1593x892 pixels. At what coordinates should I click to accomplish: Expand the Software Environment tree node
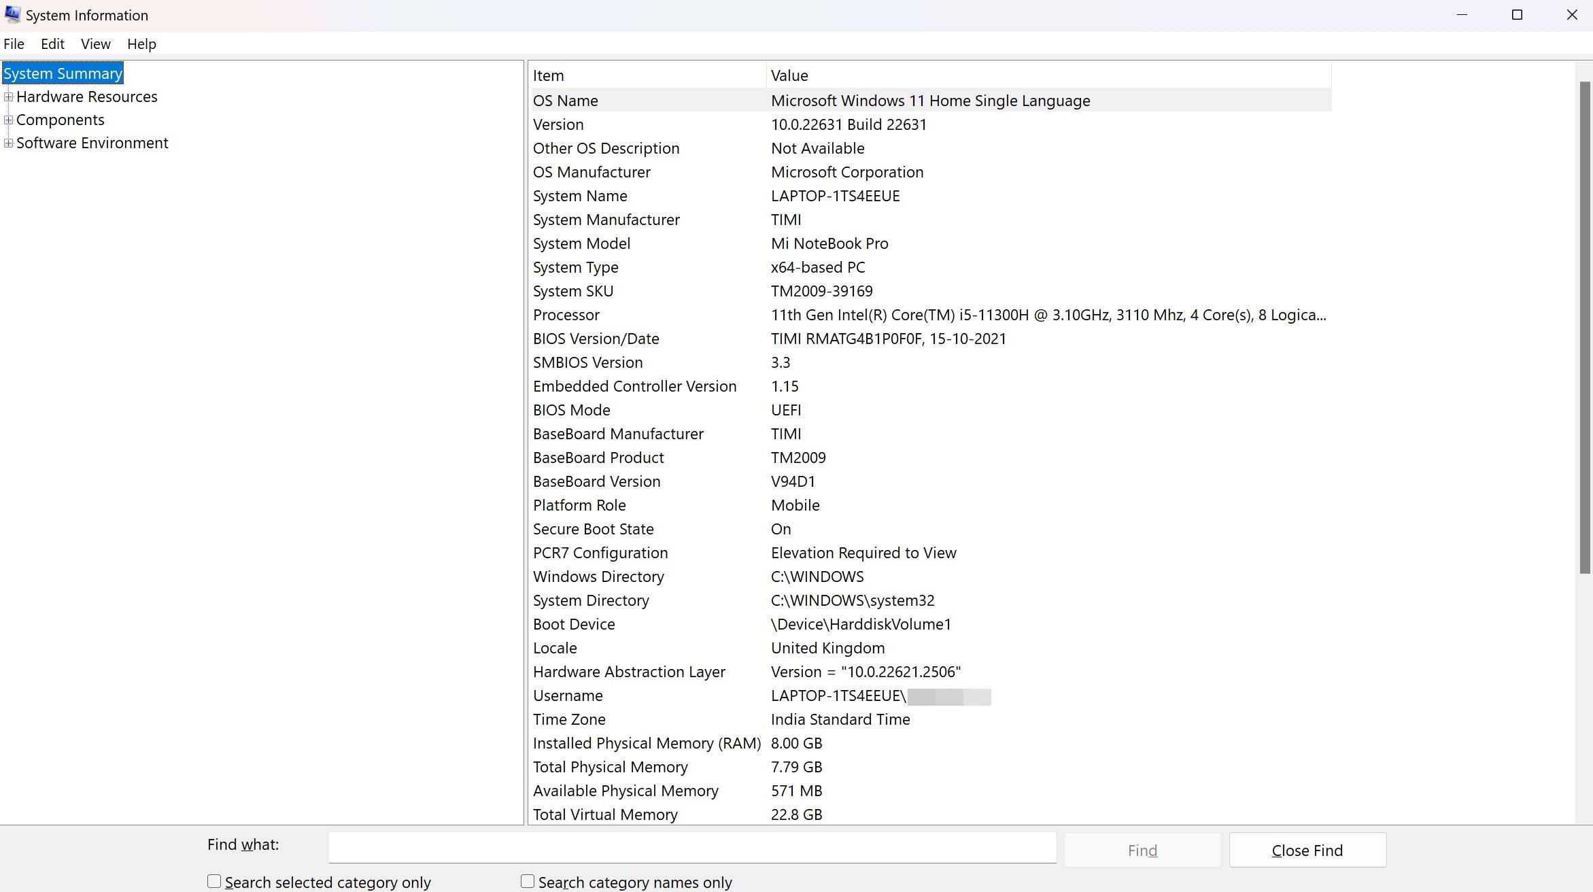7,143
